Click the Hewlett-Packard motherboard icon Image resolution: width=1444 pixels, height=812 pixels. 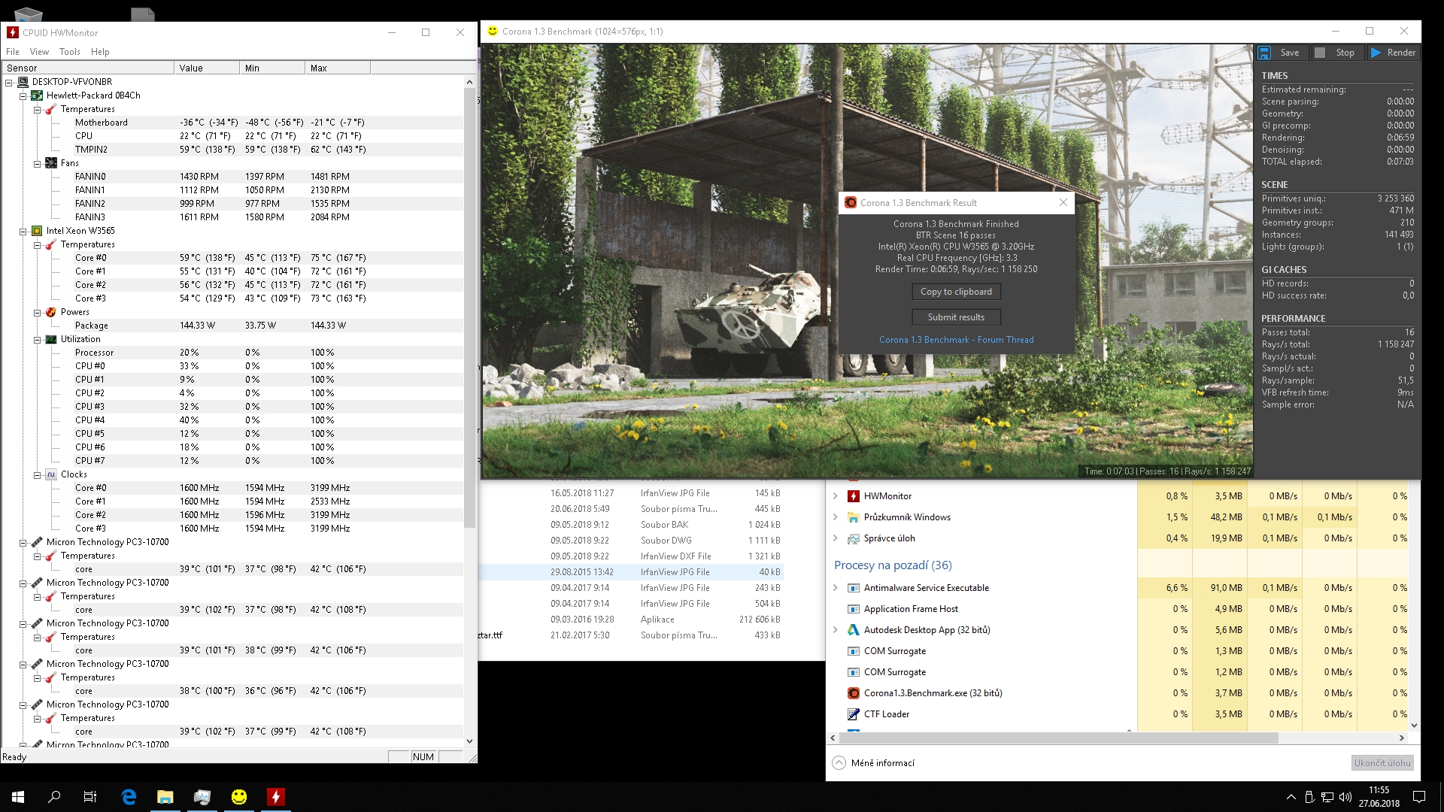37,95
